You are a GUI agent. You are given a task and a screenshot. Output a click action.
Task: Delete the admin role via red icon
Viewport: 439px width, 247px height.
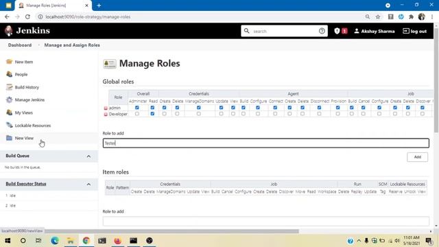click(106, 108)
